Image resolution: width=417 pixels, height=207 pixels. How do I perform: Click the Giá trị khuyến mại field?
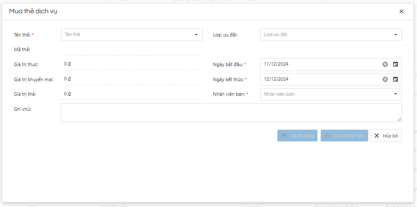(131, 79)
